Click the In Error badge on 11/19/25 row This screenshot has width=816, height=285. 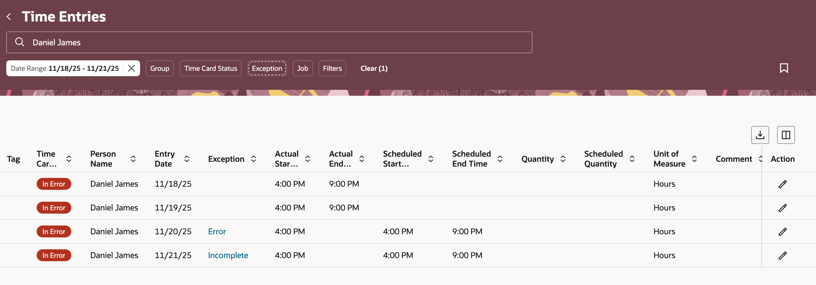click(x=54, y=208)
